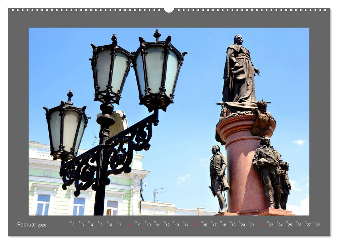Image resolution: width=338 pixels, height=244 pixels.
Task: Click day 12 in the date strip
Action: 167,225
